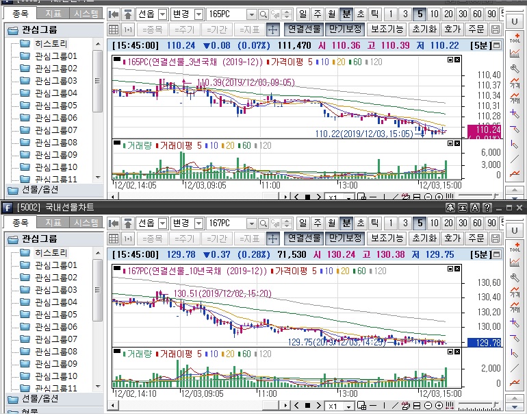
Task: Select the 분 minute period in lower chart
Action: pyautogui.click(x=346, y=223)
